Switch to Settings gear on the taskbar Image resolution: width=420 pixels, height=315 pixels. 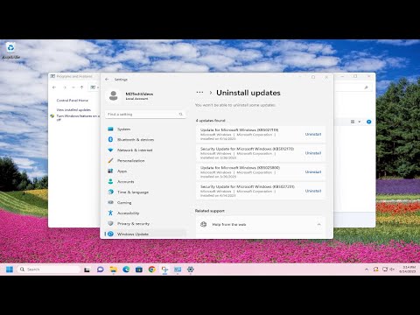click(x=191, y=269)
